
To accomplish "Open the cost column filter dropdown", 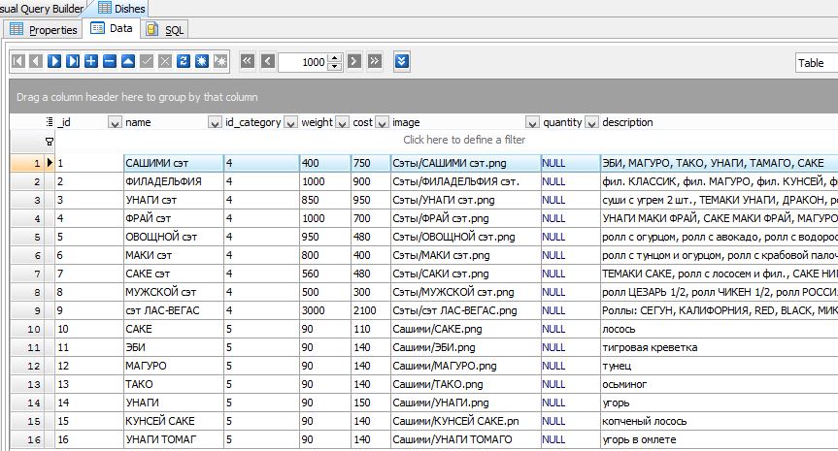I will click(x=382, y=123).
